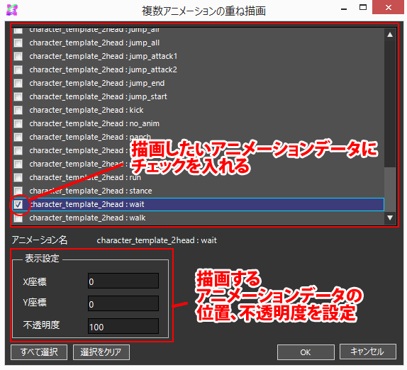
Task: Tick the walk animation checkbox
Action: click(18, 218)
